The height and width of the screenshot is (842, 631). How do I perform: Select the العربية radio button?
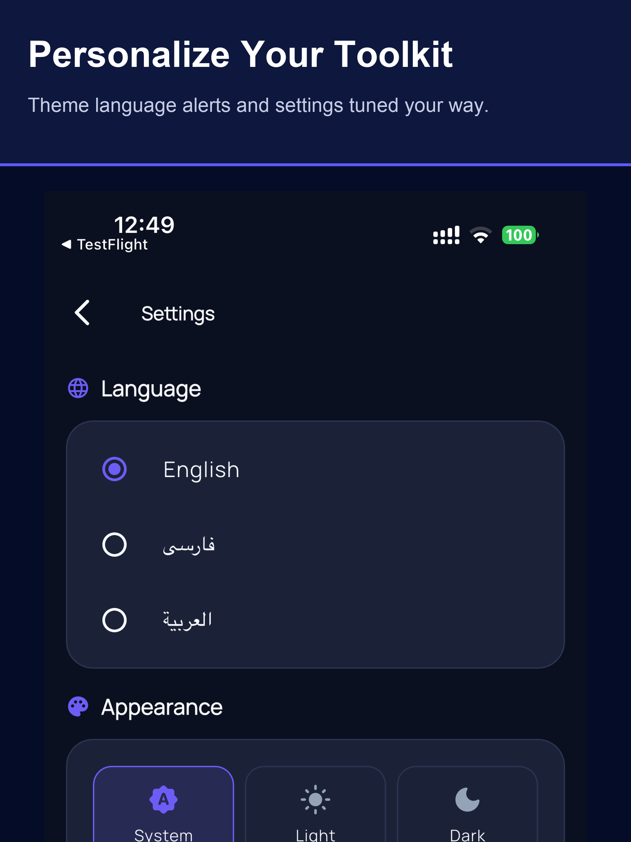pos(115,620)
